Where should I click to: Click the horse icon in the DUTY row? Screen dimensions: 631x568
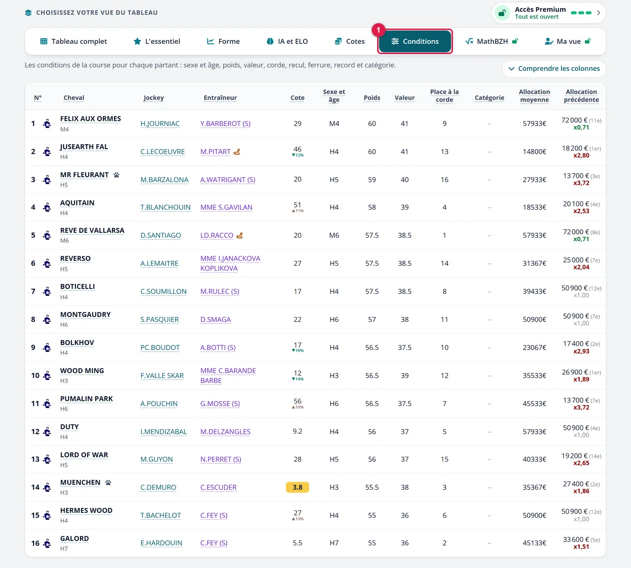tap(47, 432)
